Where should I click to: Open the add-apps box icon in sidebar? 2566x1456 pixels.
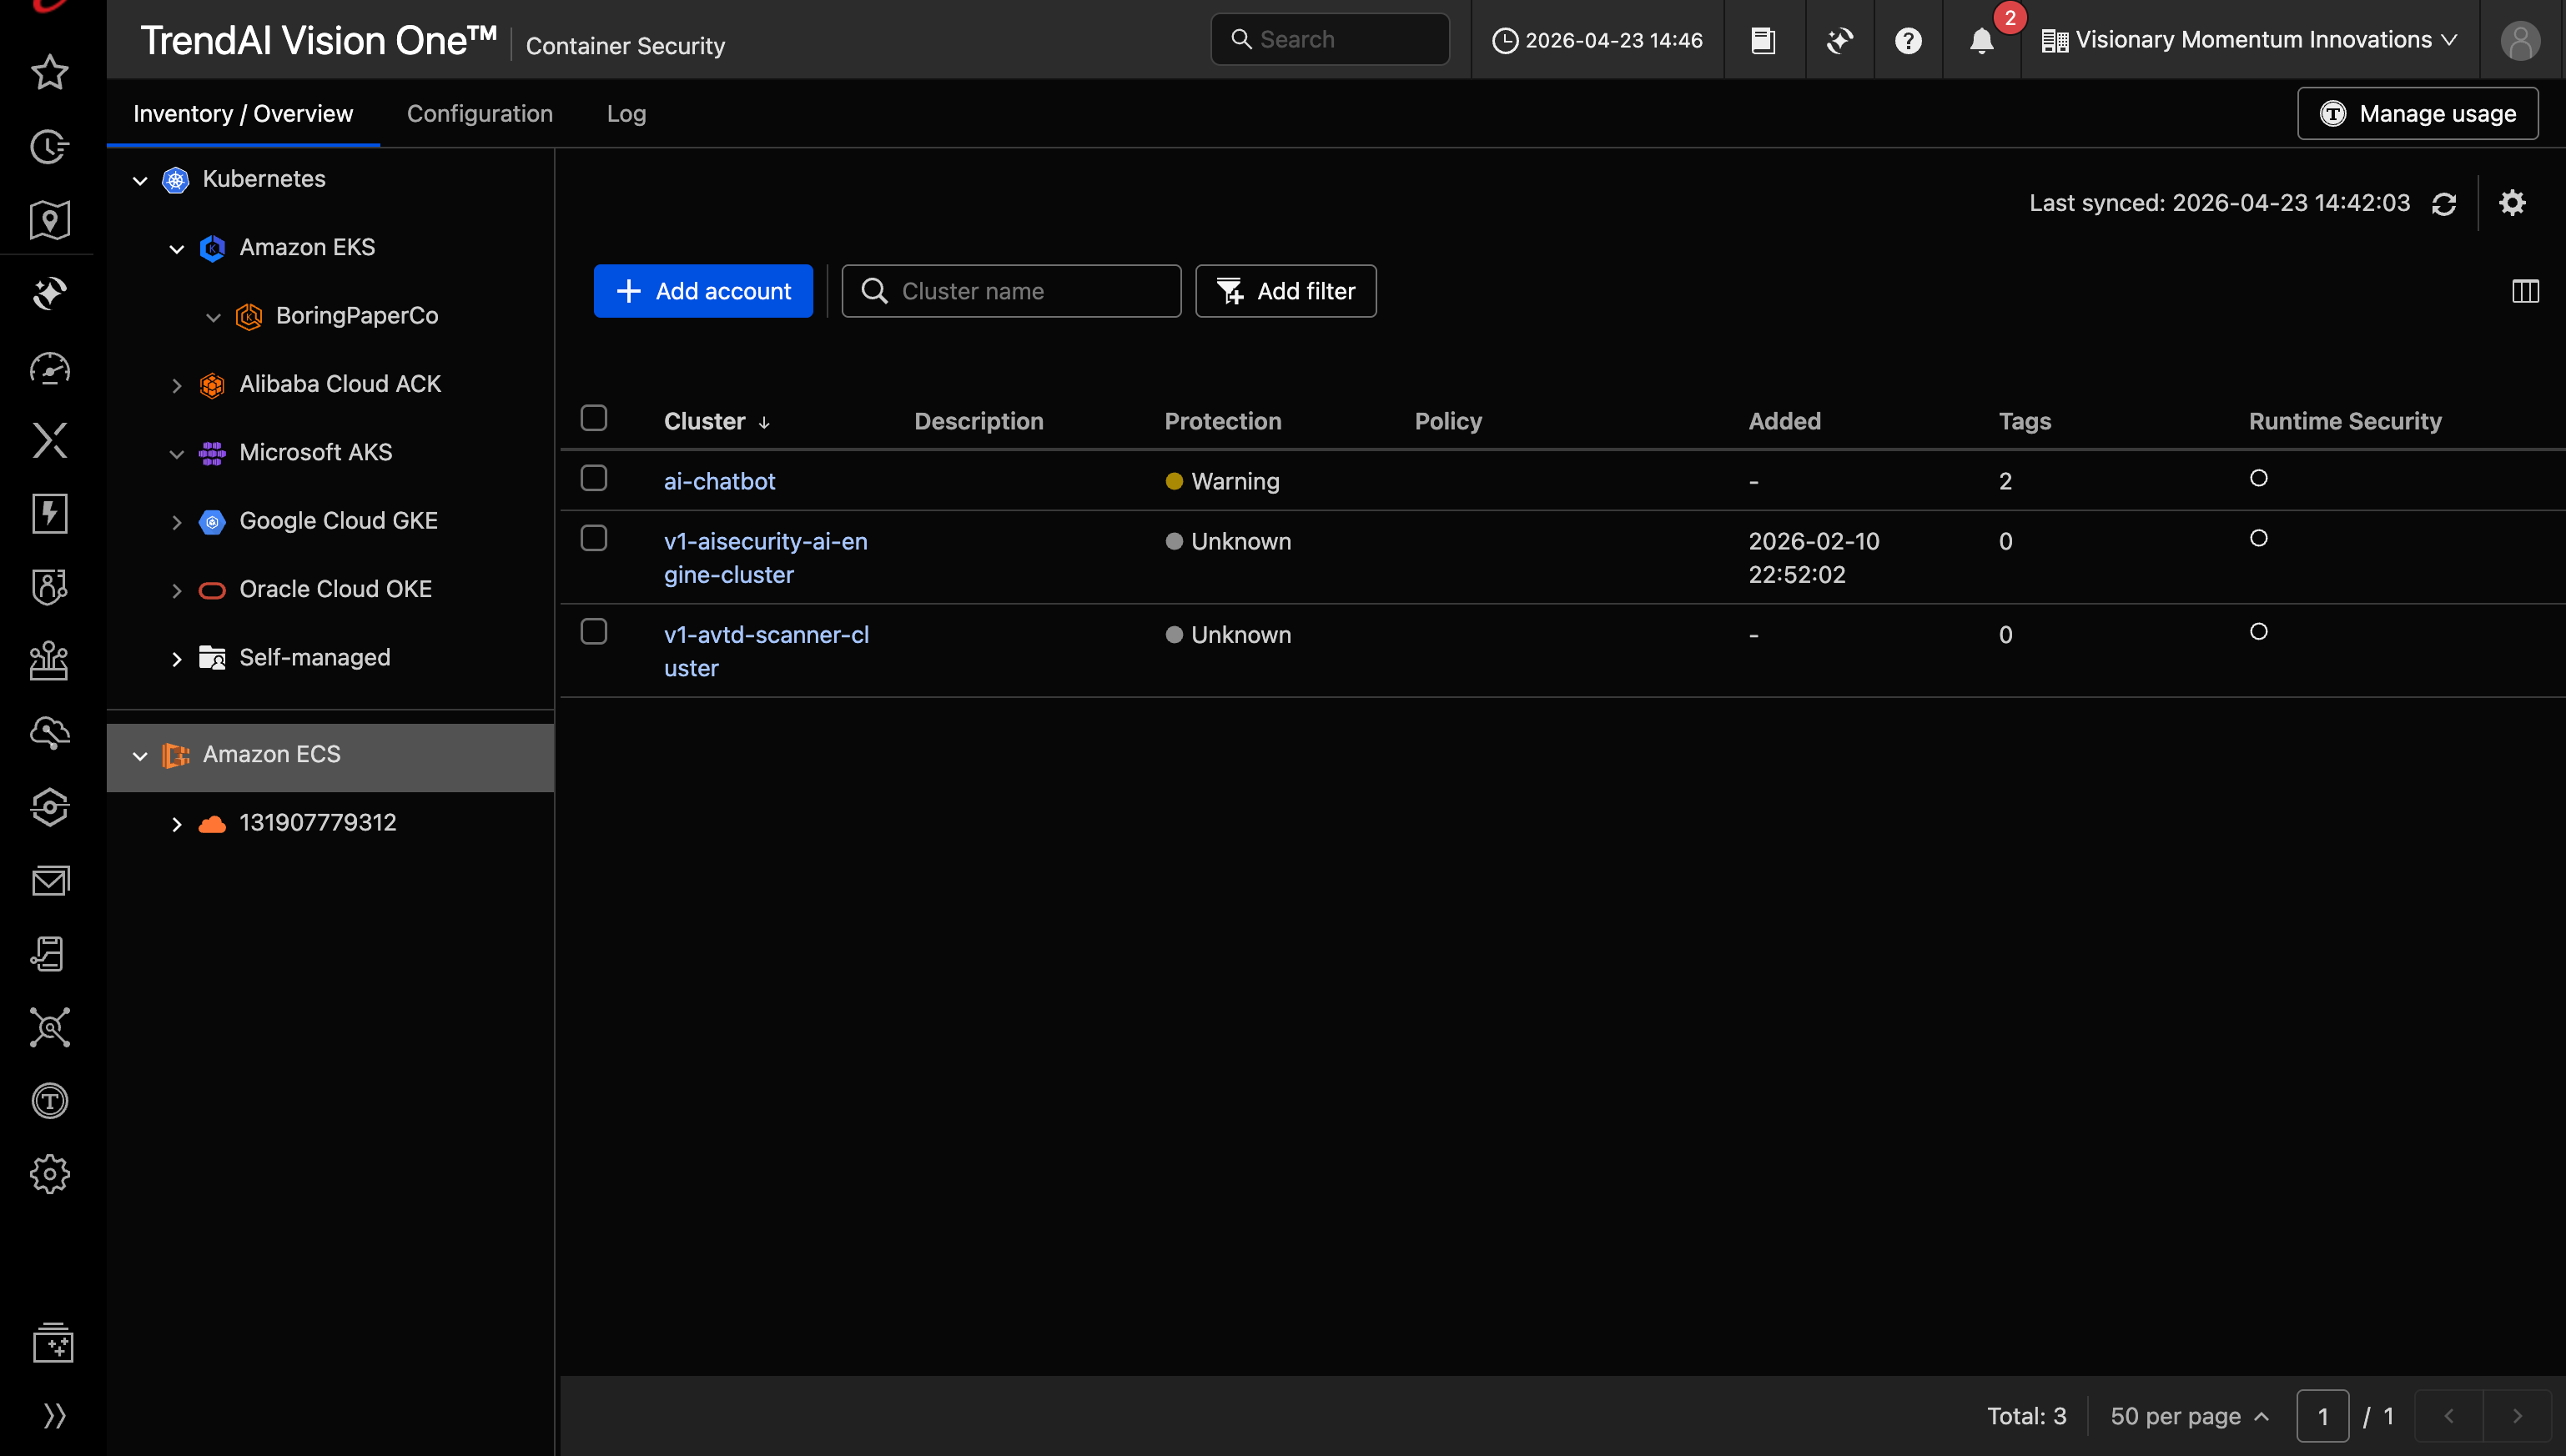tap(52, 1343)
